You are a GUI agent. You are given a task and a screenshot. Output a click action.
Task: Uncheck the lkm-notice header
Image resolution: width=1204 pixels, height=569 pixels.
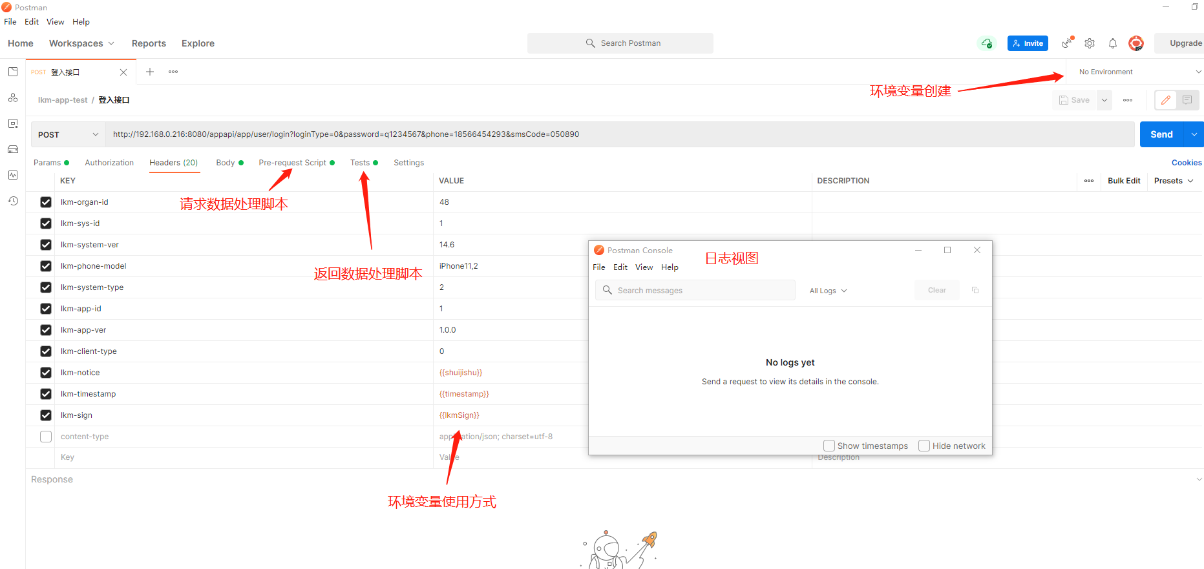pos(46,373)
